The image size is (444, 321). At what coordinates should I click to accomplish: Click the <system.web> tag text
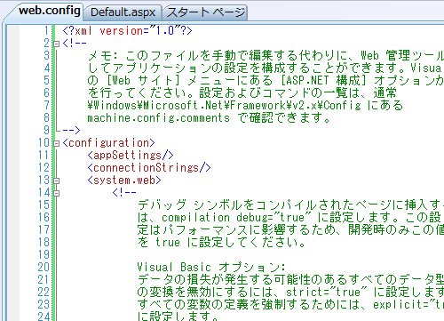pyautogui.click(x=124, y=181)
